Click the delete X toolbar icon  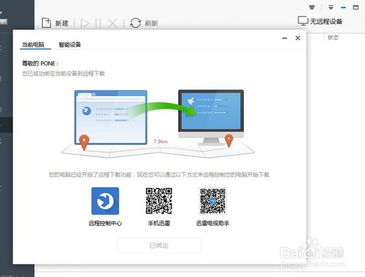(x=112, y=23)
